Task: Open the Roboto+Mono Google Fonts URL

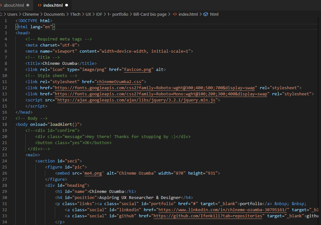Action: 161,94
